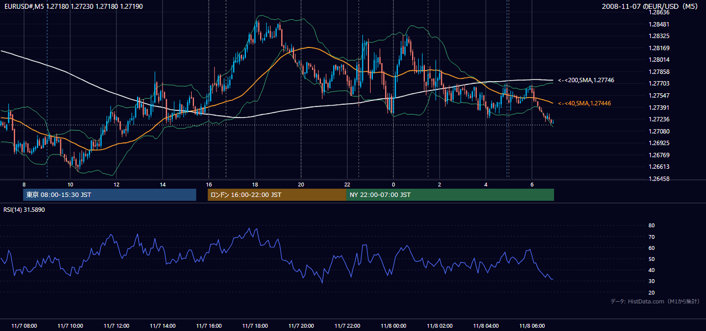Click bottom timeline label 11/8 04:00
This screenshot has width=706, height=331.
[x=486, y=325]
